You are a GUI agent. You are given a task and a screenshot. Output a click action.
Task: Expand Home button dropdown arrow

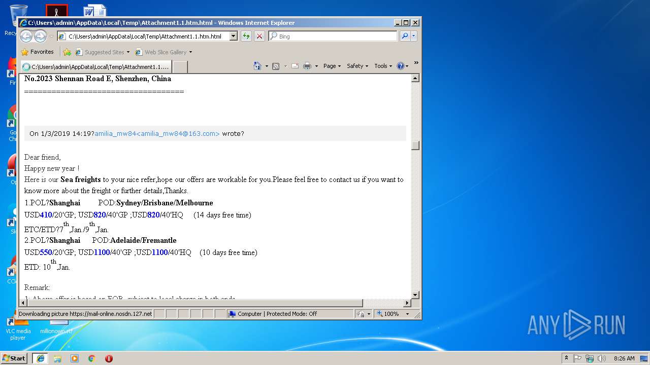tap(267, 66)
